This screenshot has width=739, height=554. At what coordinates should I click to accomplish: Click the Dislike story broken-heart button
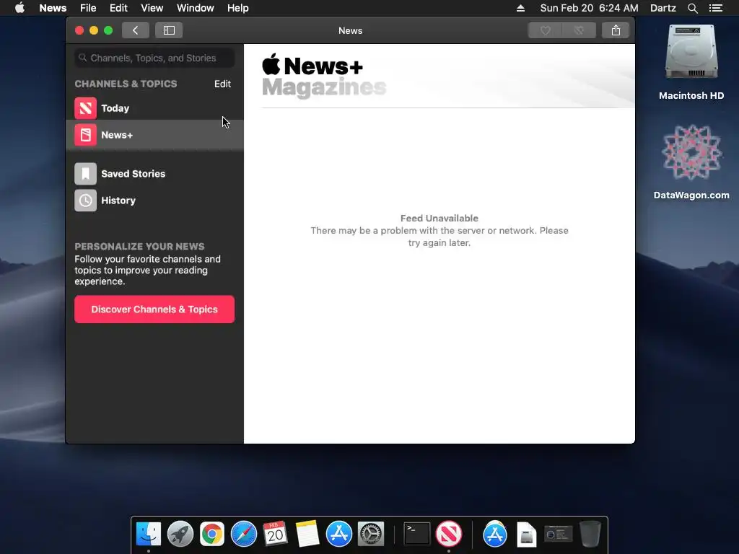580,30
